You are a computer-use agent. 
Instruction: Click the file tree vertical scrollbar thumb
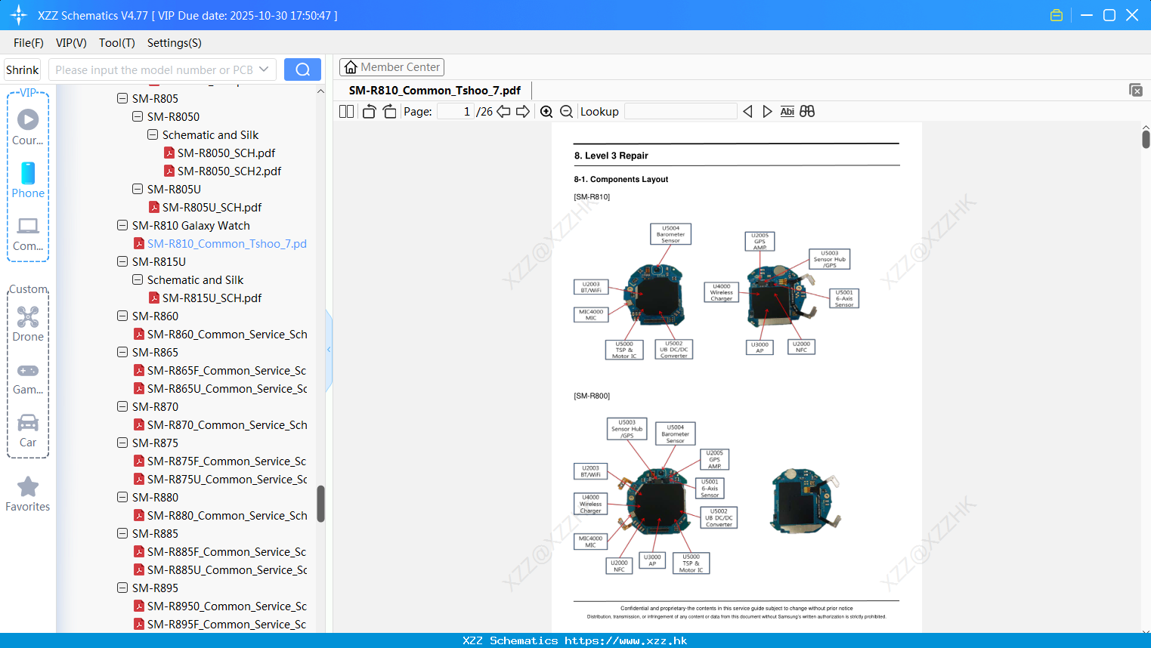pyautogui.click(x=320, y=504)
